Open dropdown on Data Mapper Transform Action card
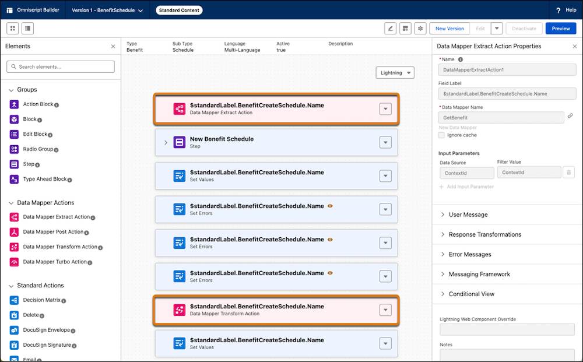Screen dimensions: 583x362 coord(385,310)
